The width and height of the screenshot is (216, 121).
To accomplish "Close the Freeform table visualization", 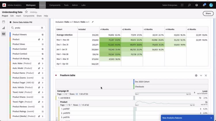I will (x=206, y=75).
